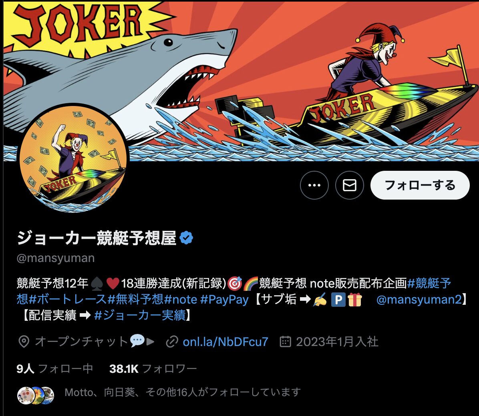The image size is (479, 416).
Task: Click the #note hashtag
Action: tap(181, 299)
